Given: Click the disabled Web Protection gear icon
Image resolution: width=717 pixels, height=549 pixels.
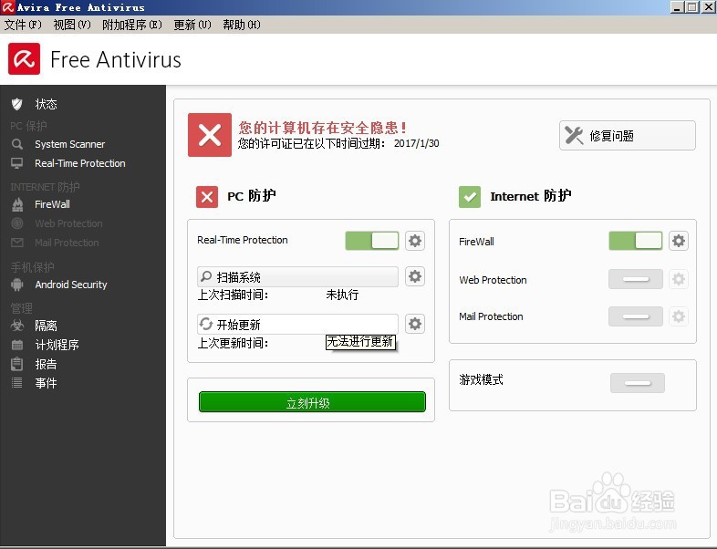Looking at the screenshot, I should point(679,279).
